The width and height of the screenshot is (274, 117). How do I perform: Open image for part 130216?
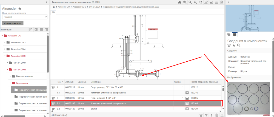(187, 93)
